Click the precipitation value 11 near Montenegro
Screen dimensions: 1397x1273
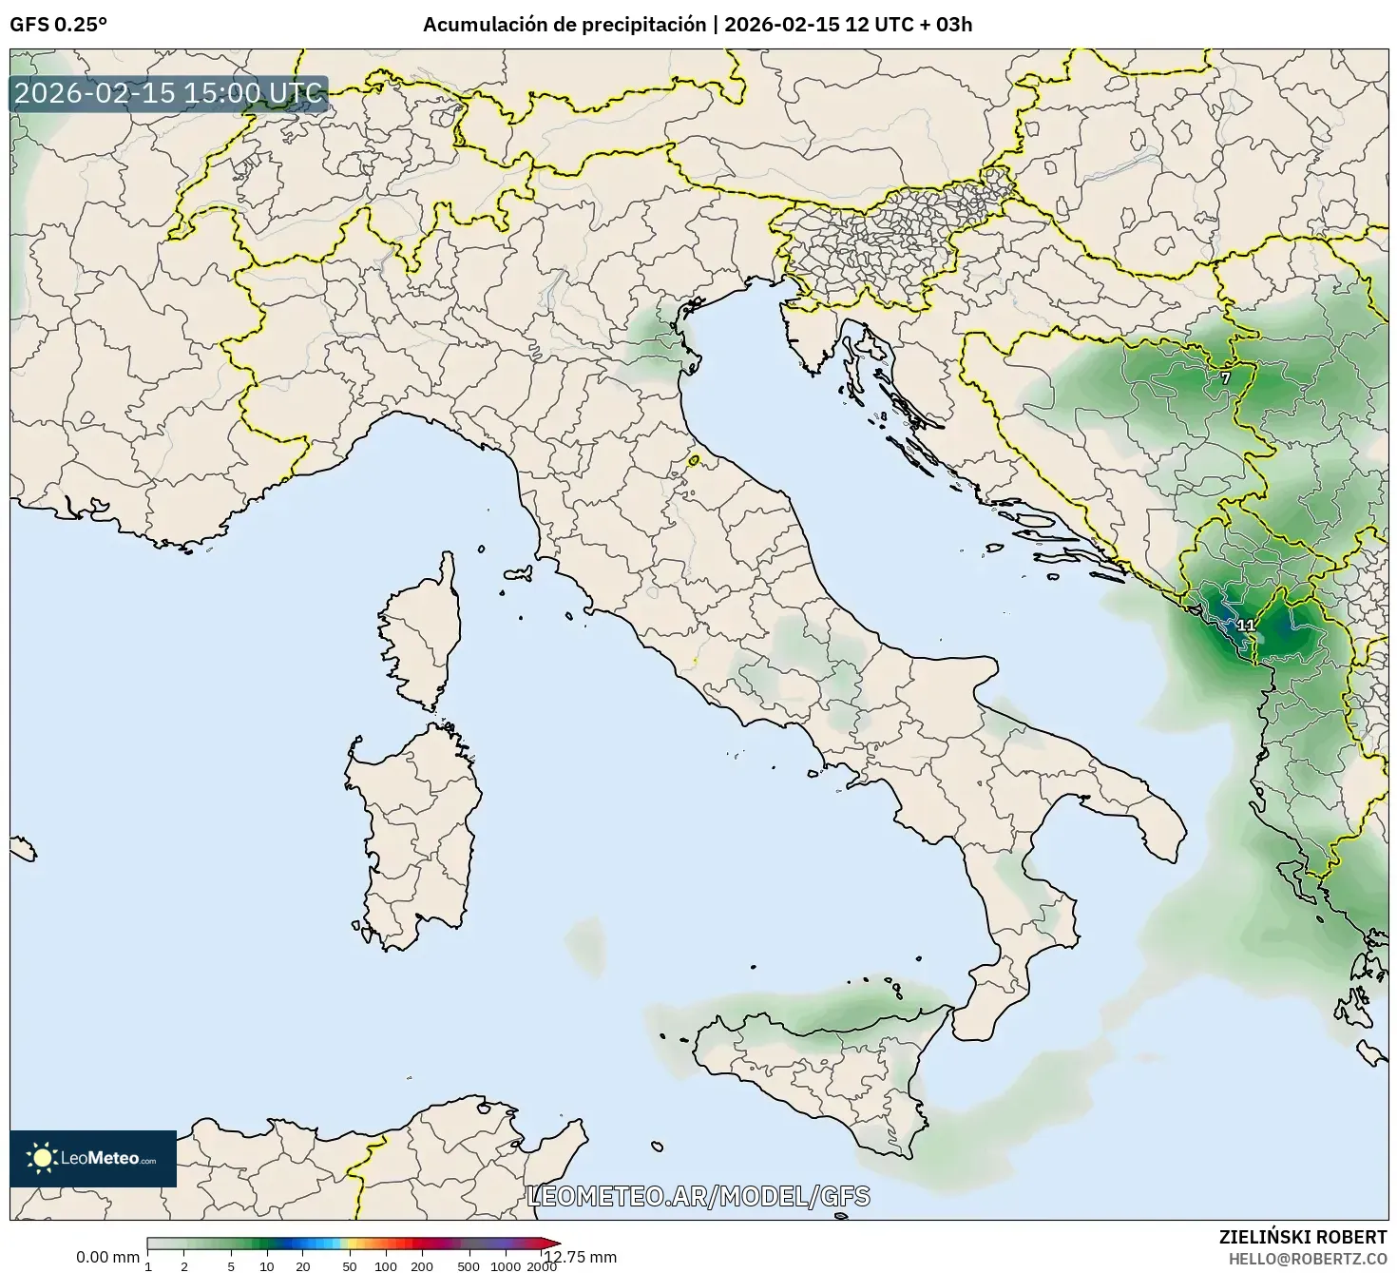1248,625
